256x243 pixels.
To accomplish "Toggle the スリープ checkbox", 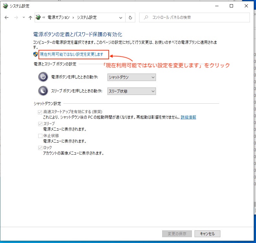I will [40, 124].
